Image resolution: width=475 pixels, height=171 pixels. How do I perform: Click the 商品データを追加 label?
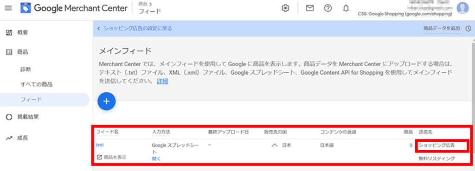(443, 28)
